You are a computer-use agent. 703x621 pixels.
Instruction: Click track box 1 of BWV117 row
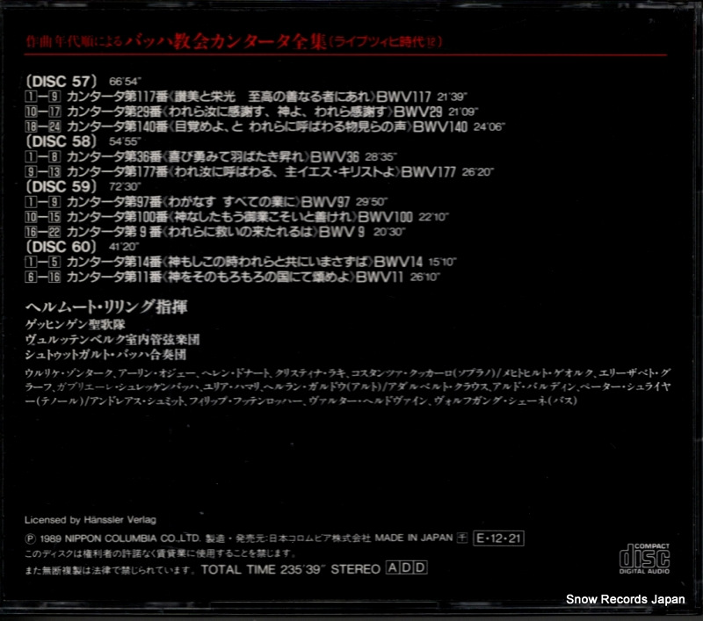click(31, 97)
